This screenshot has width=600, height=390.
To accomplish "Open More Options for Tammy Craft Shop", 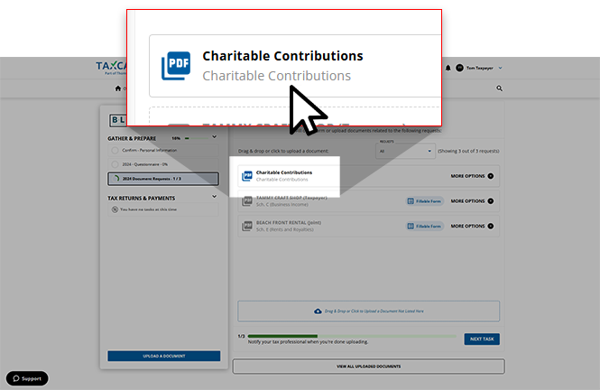I will tap(472, 201).
